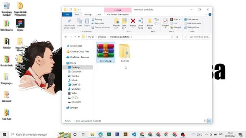Create a Folder baru from the ribbon

point(150,23)
